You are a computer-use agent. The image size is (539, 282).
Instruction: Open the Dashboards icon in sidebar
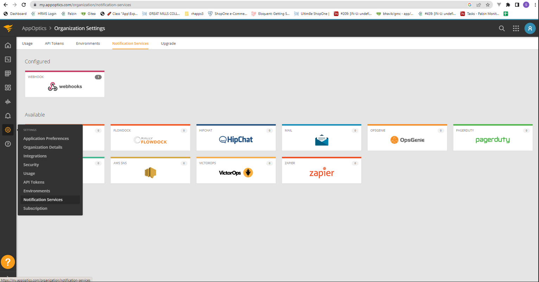8,87
